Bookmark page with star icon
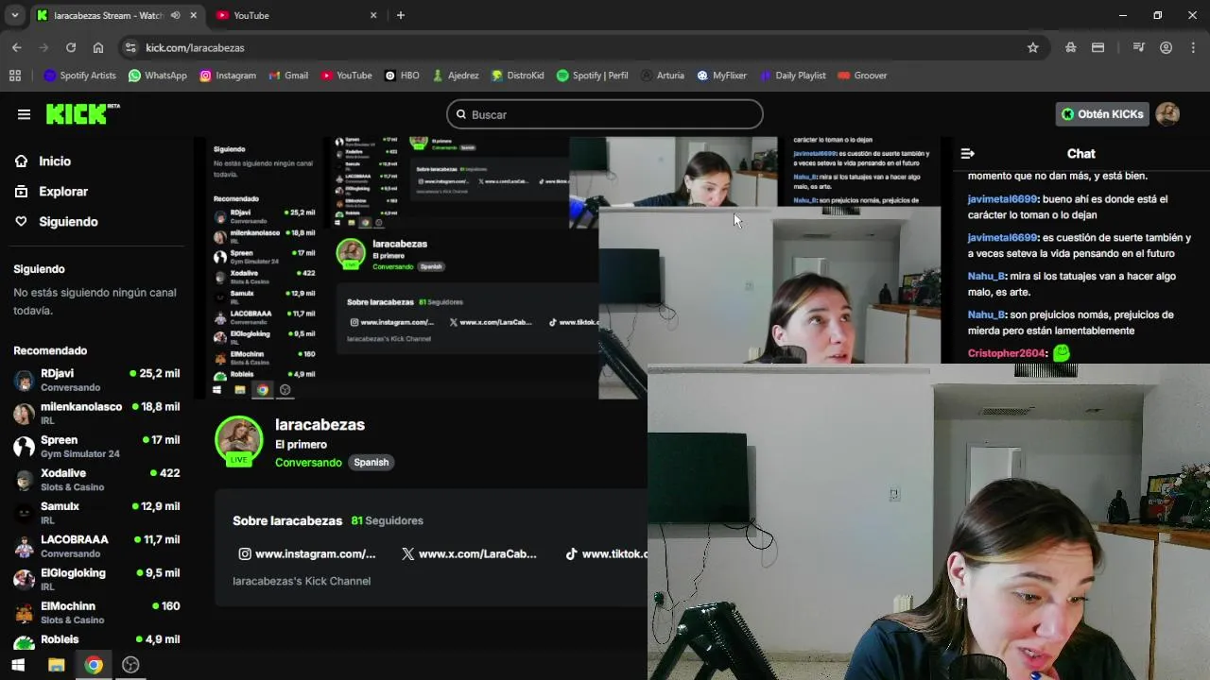Image resolution: width=1210 pixels, height=680 pixels. coord(1032,47)
